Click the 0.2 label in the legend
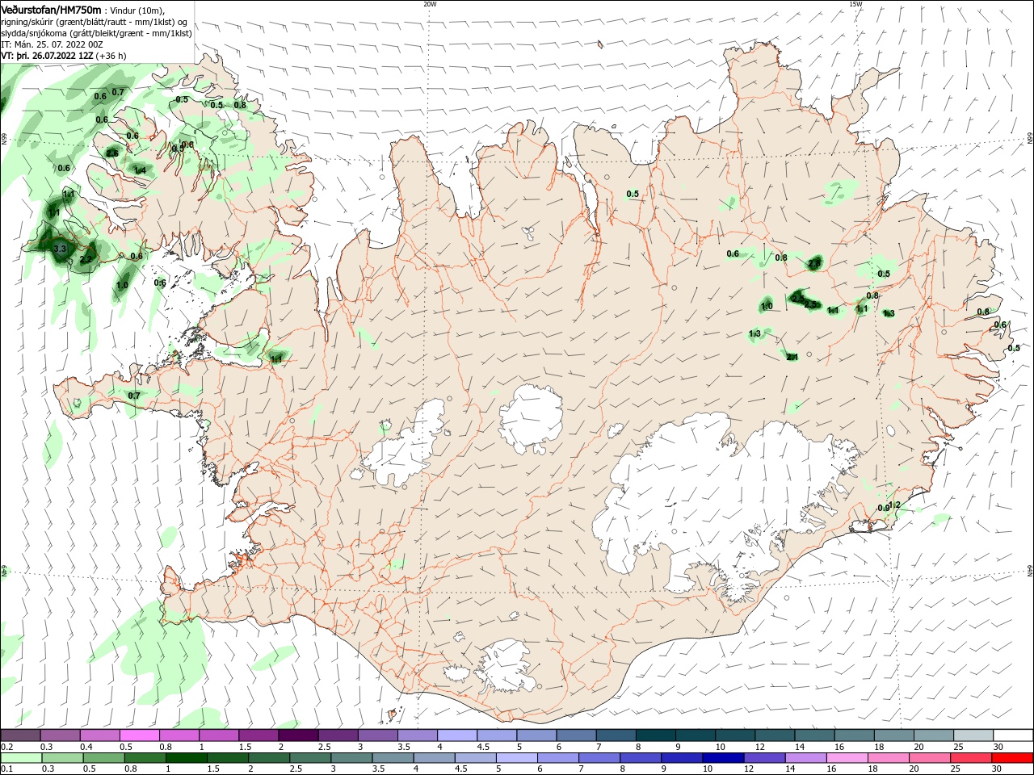 (x=7, y=748)
